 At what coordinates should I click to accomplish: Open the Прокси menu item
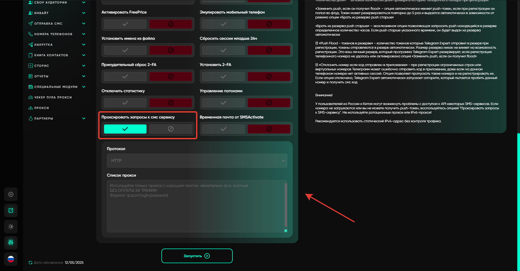pos(41,108)
